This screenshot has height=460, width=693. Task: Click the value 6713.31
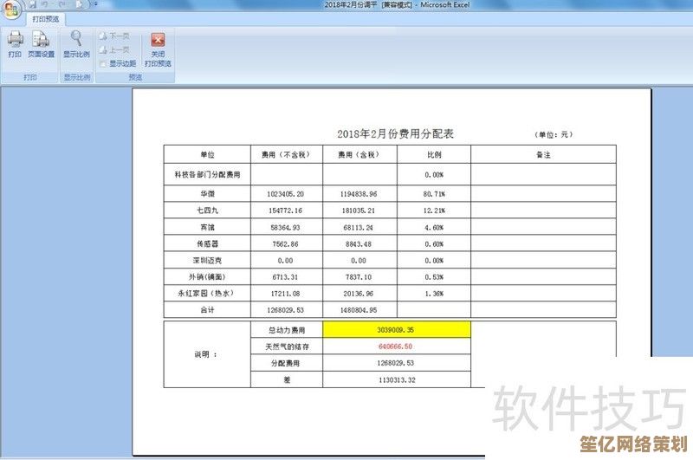point(286,277)
